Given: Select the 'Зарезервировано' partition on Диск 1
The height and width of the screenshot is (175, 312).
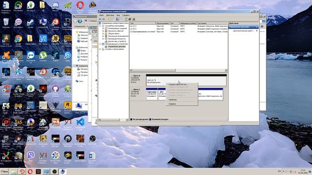Looking at the screenshot, I should click(152, 94).
